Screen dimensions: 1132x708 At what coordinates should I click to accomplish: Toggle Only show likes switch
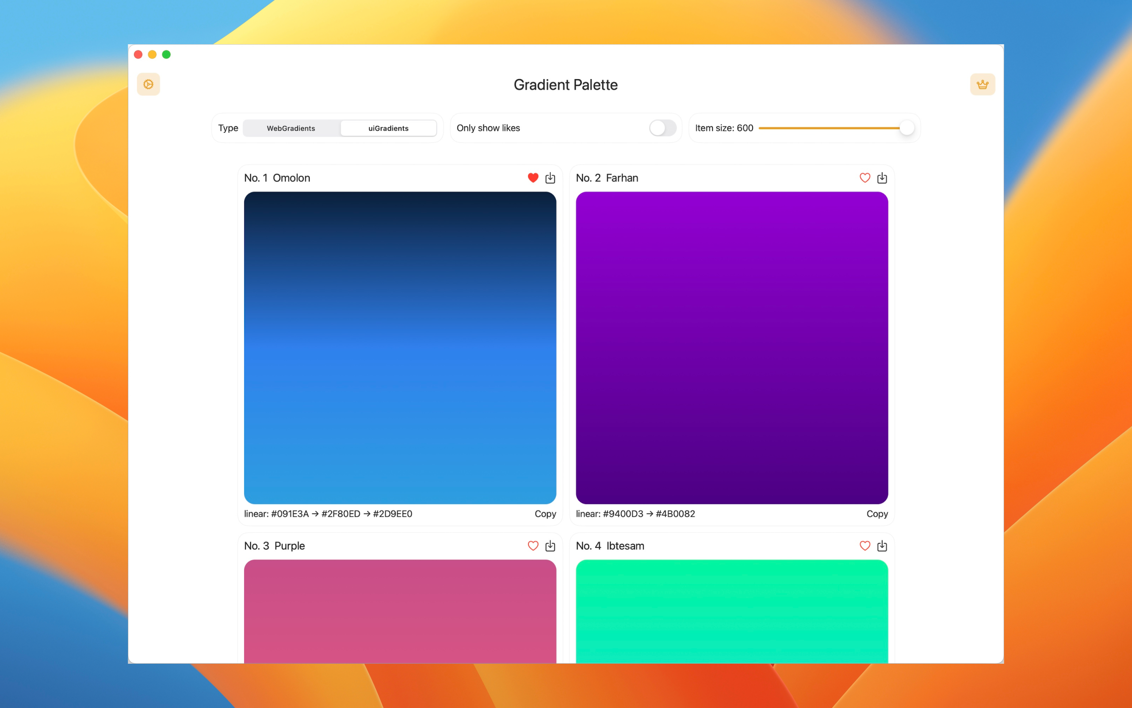point(662,128)
